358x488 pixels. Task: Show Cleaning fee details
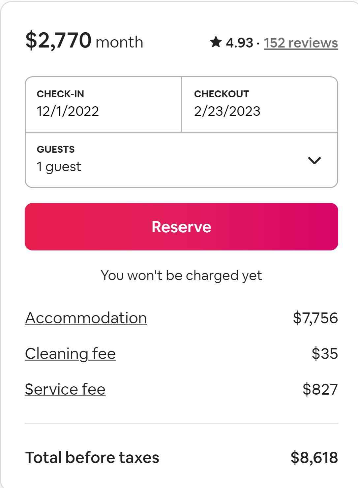point(70,354)
